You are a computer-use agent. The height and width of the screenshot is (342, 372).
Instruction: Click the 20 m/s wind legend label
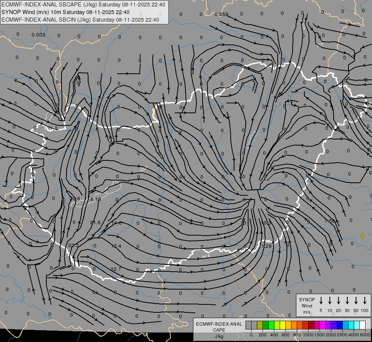point(339,310)
